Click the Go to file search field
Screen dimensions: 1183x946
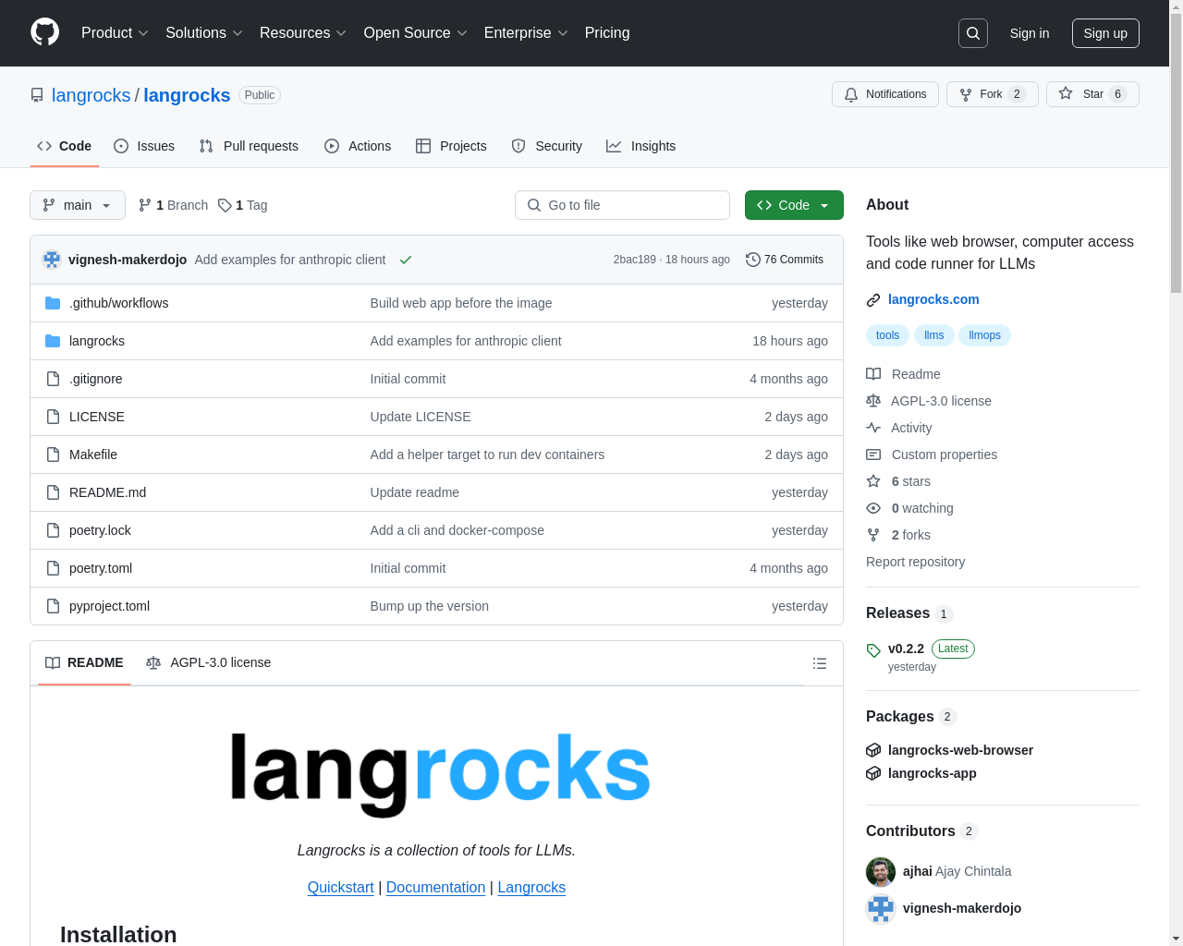(622, 205)
